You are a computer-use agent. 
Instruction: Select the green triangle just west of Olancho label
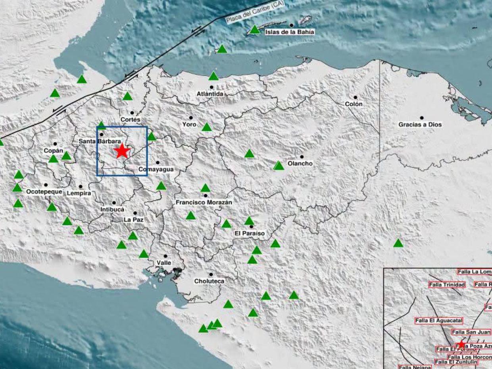click(279, 165)
